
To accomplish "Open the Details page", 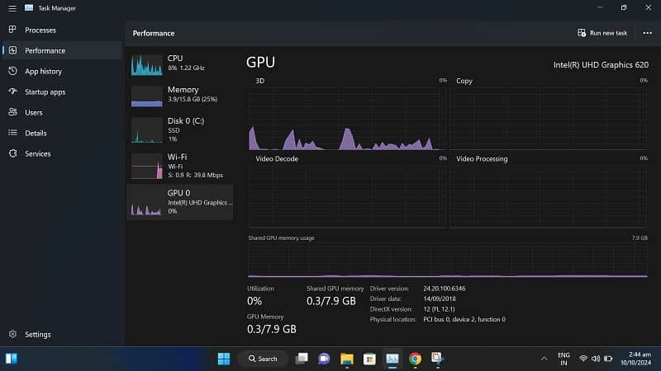I will [35, 133].
